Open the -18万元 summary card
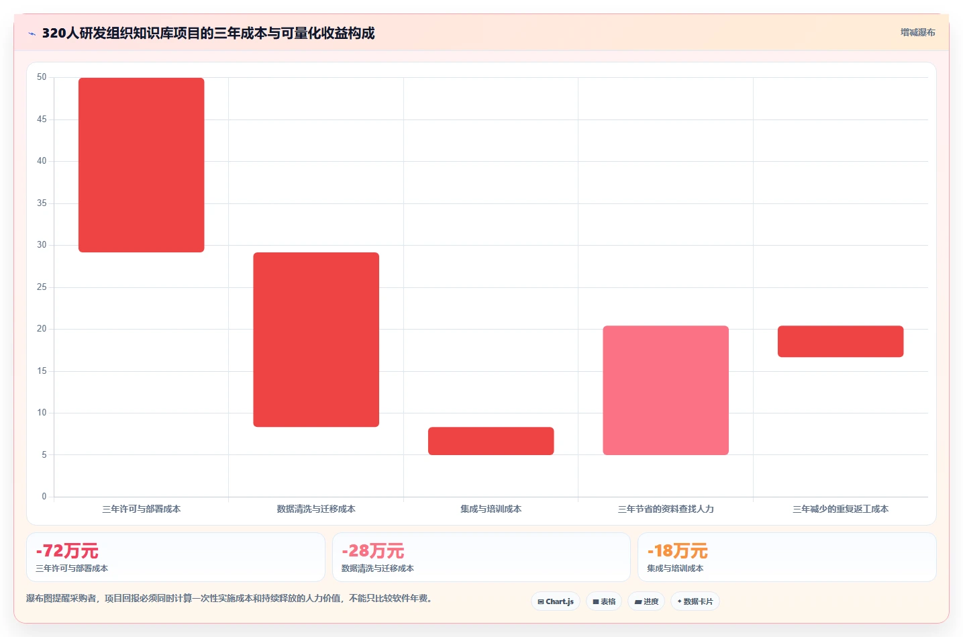 tap(787, 557)
